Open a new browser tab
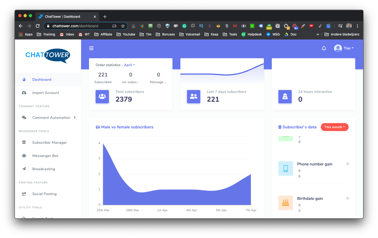Viewport: 378px width, 238px height. pyautogui.click(x=105, y=17)
